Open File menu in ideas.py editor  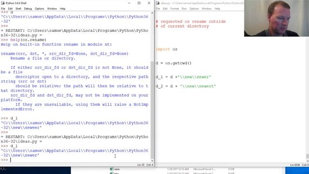(x=158, y=9)
